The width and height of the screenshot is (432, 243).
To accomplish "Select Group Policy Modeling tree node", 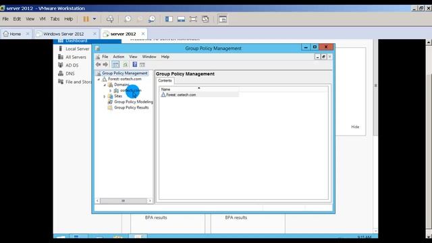I will click(134, 102).
